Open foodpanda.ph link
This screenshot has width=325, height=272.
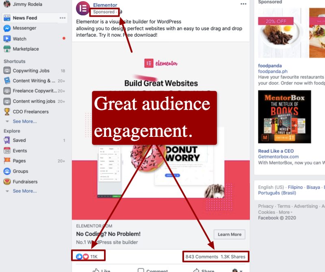(273, 71)
